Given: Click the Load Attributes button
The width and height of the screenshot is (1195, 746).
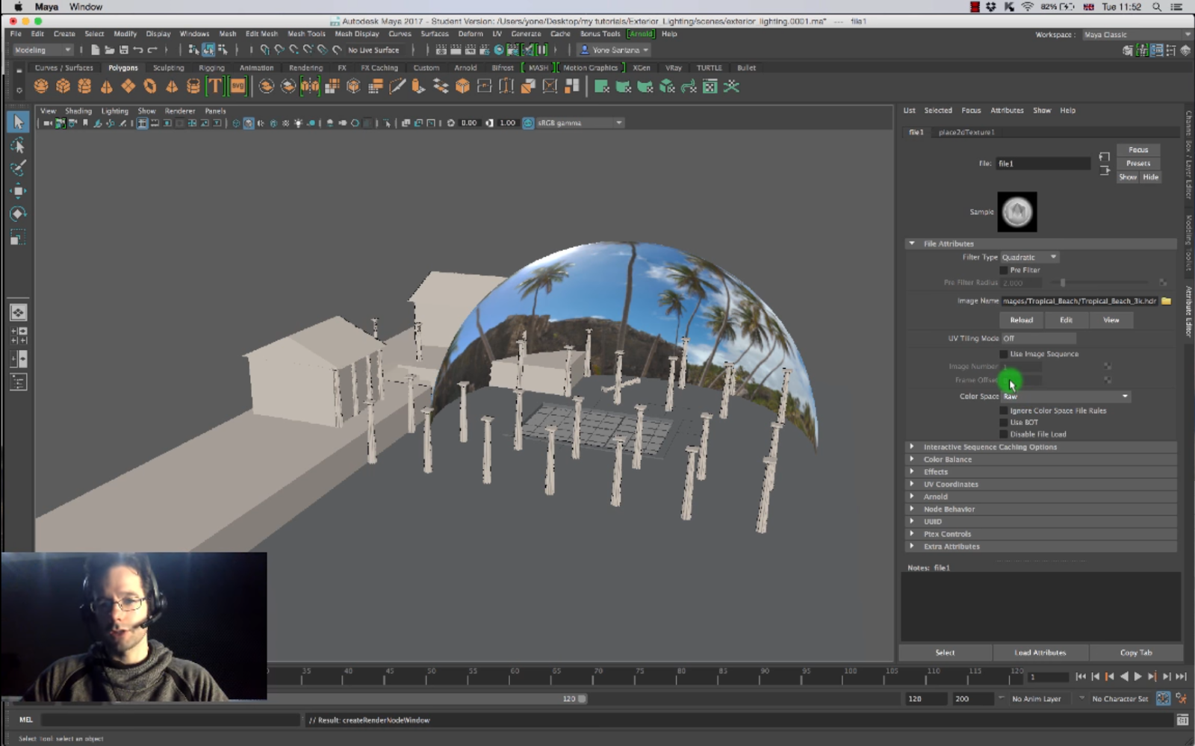Looking at the screenshot, I should click(1040, 653).
